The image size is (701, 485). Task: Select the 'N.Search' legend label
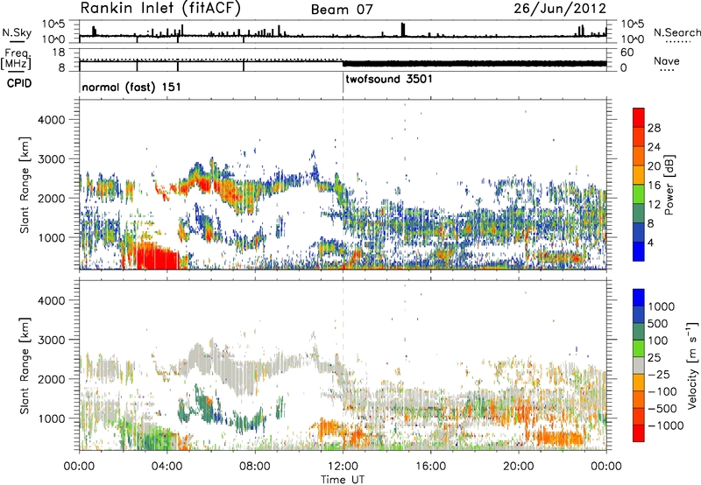coord(676,32)
